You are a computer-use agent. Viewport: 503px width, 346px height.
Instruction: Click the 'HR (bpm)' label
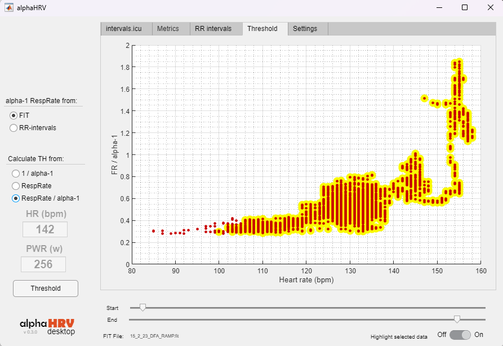point(46,214)
